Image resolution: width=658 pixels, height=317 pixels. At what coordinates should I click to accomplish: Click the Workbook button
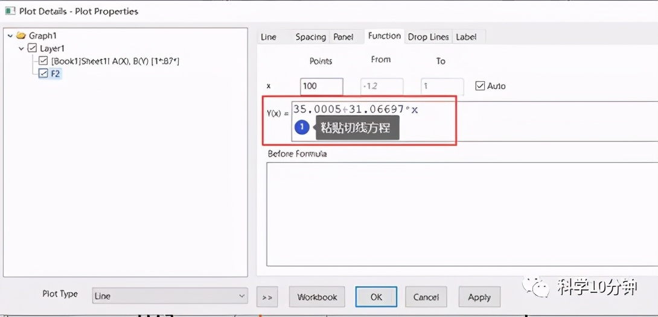318,297
